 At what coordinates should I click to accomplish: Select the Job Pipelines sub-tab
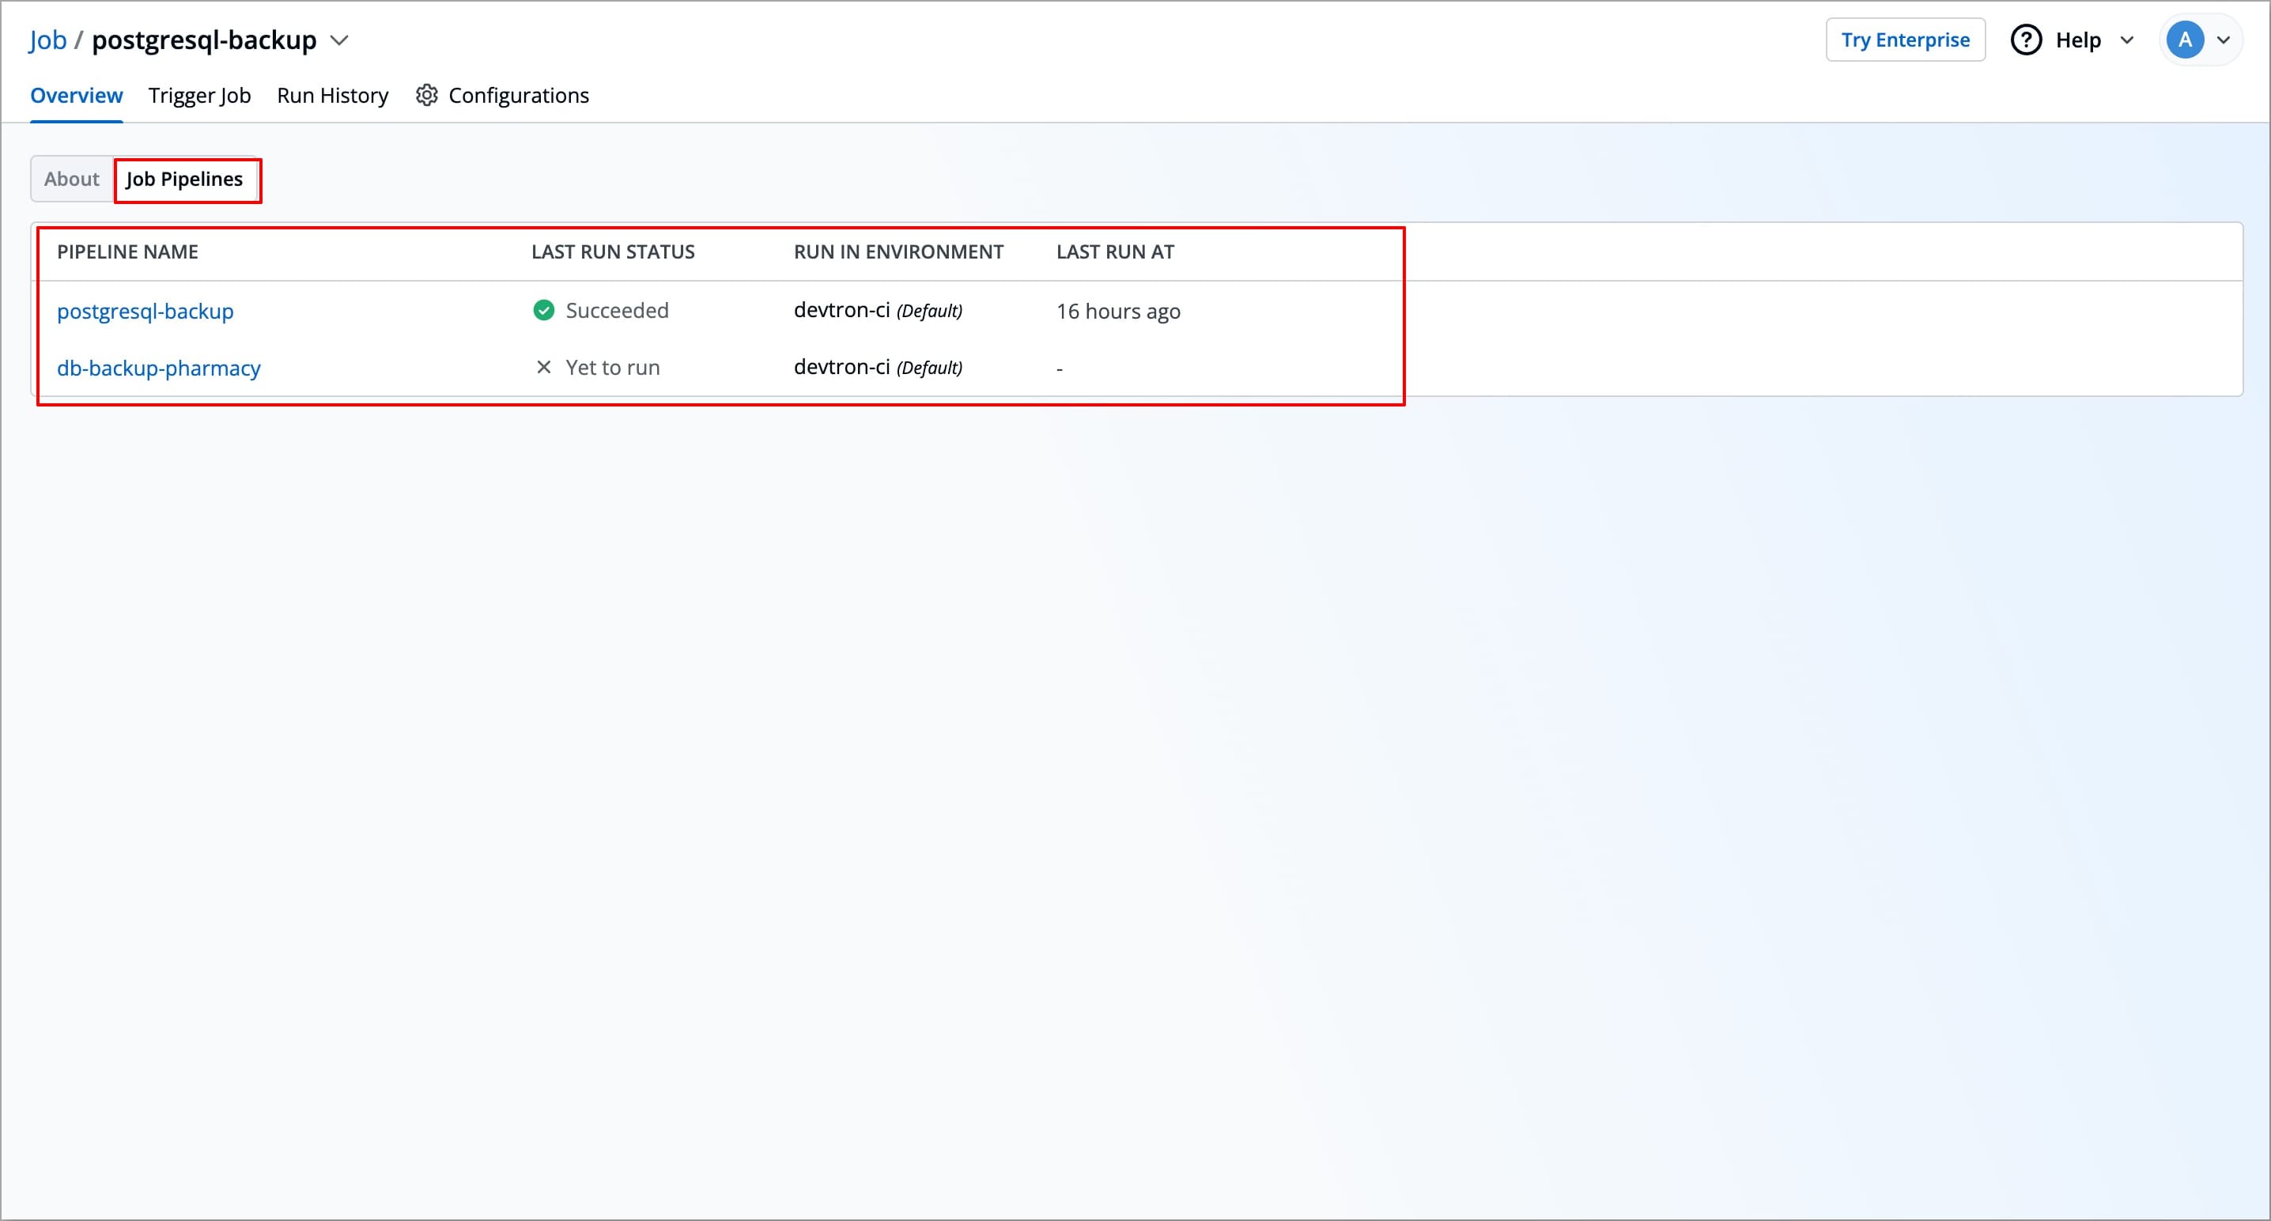click(x=184, y=179)
